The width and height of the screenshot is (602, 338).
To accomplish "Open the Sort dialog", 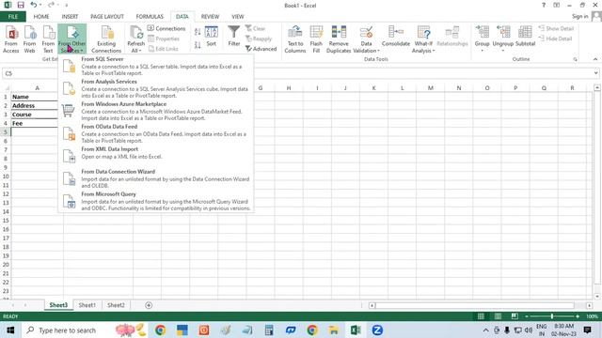I will [211, 37].
